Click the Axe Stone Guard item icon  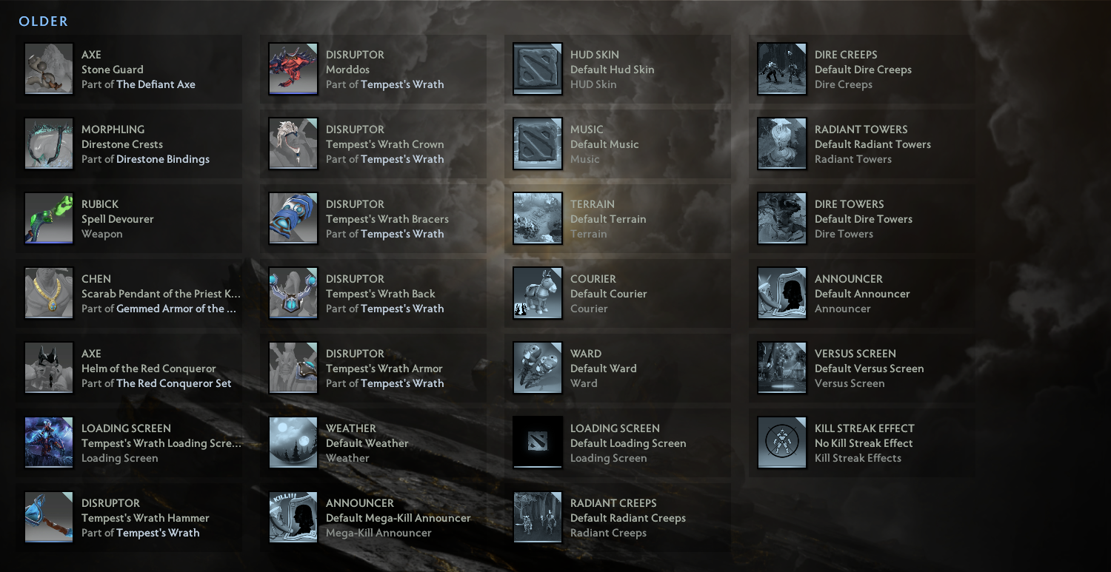pyautogui.click(x=49, y=69)
